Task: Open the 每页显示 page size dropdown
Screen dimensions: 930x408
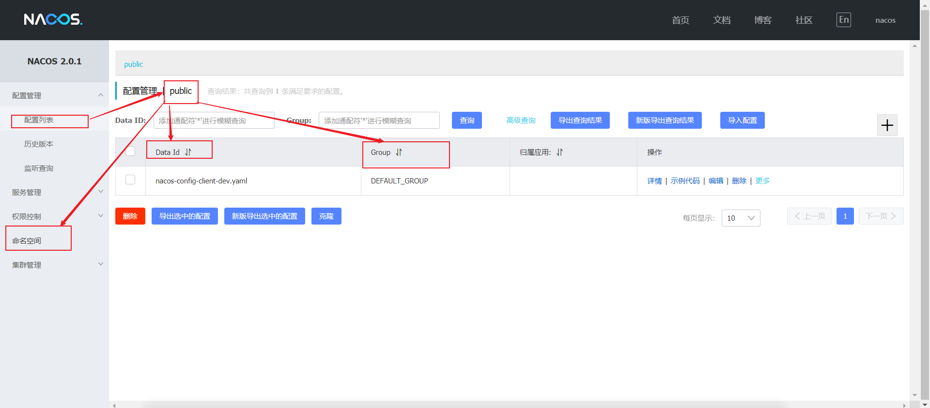Action: [741, 218]
